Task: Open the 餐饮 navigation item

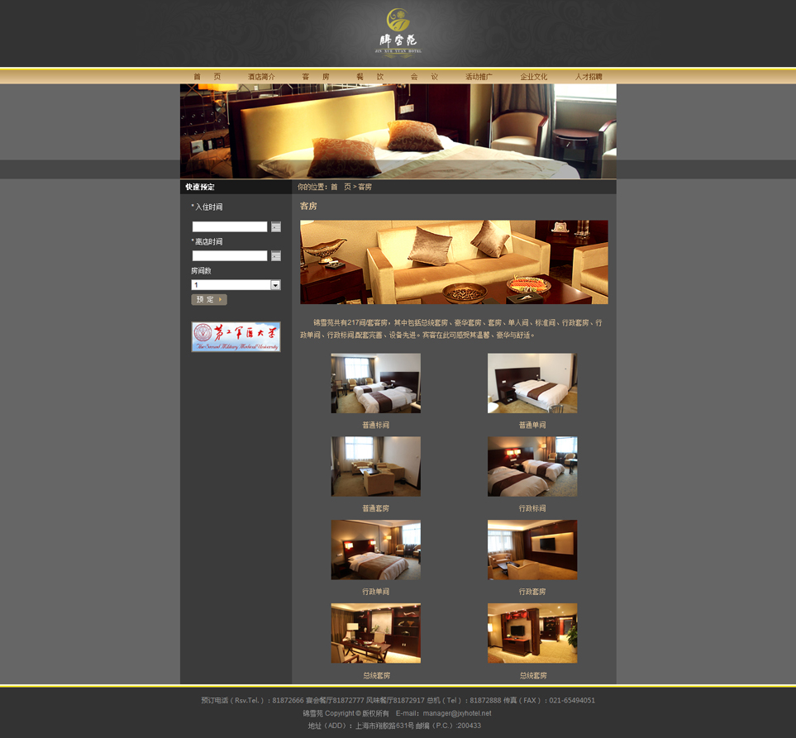Action: click(370, 77)
